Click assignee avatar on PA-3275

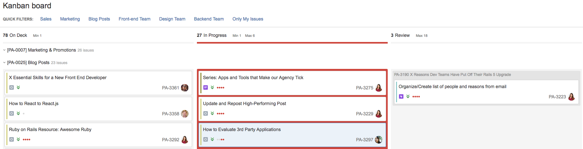[379, 88]
